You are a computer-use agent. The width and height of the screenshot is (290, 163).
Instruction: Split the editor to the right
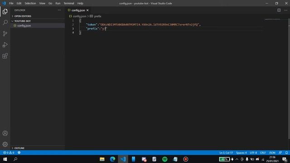coord(279,10)
